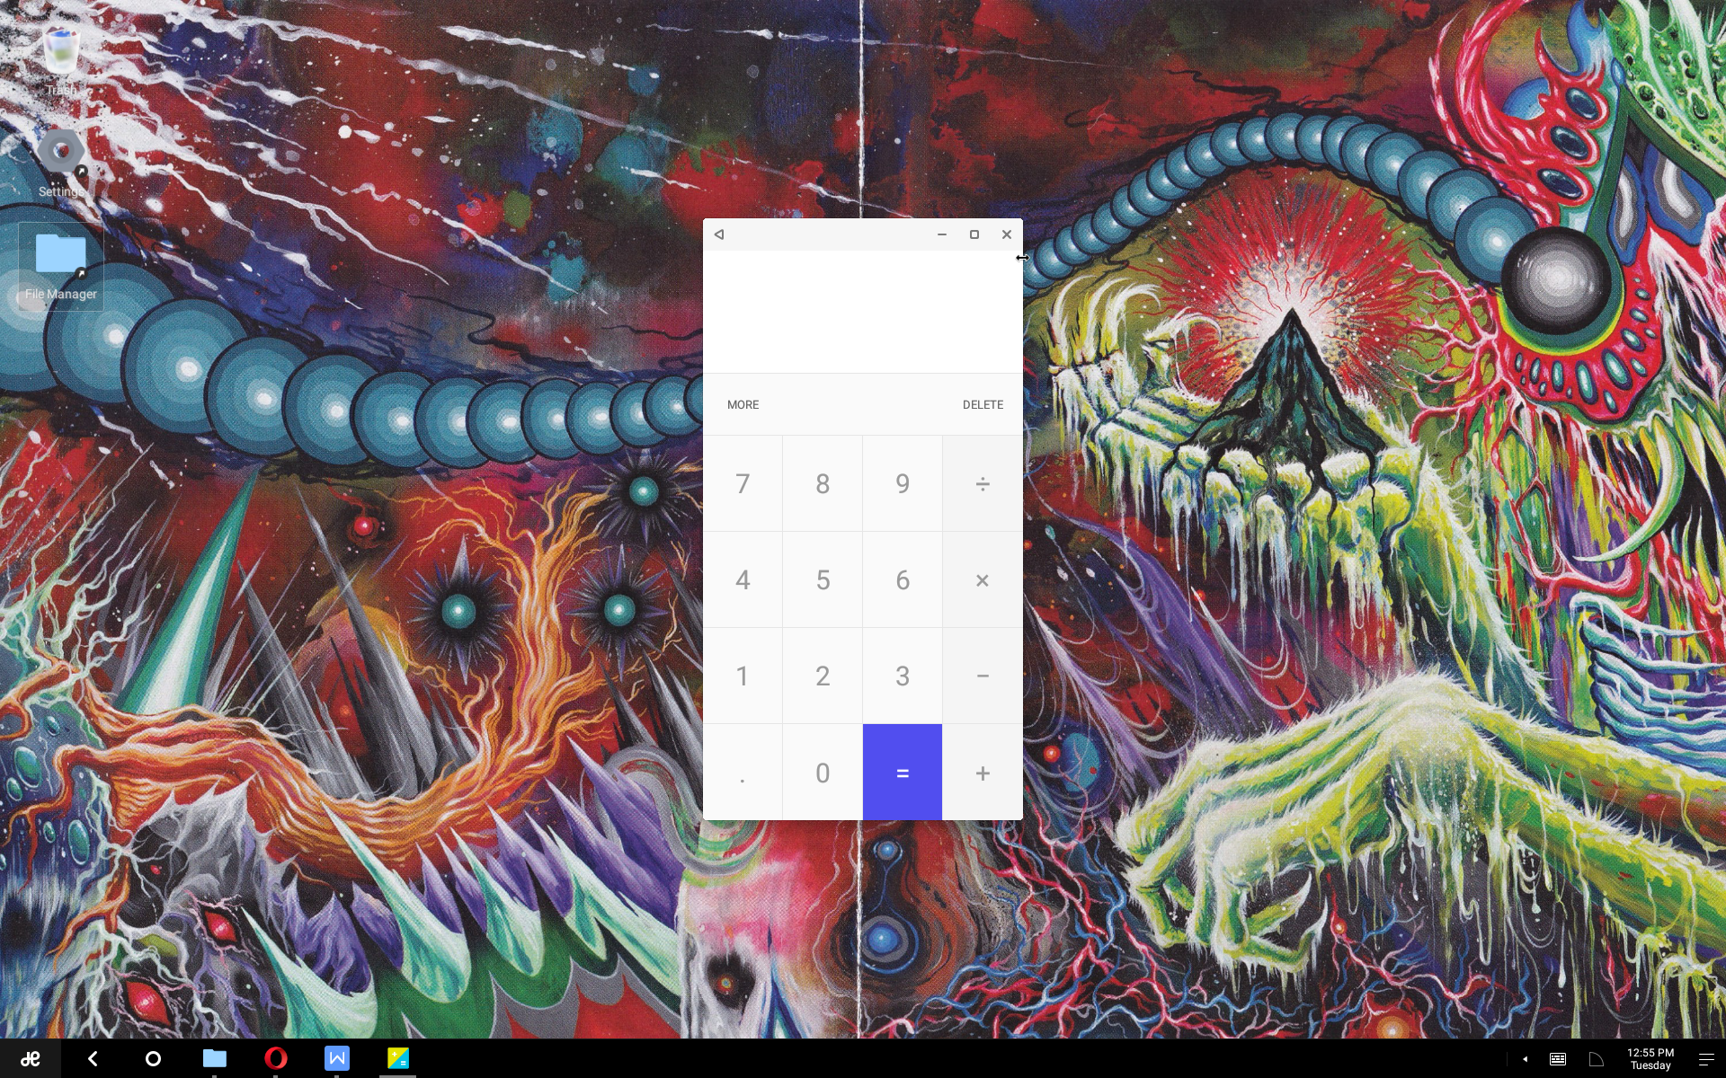1726x1078 pixels.
Task: Open the start menu logo in taskbar
Action: 31,1059
